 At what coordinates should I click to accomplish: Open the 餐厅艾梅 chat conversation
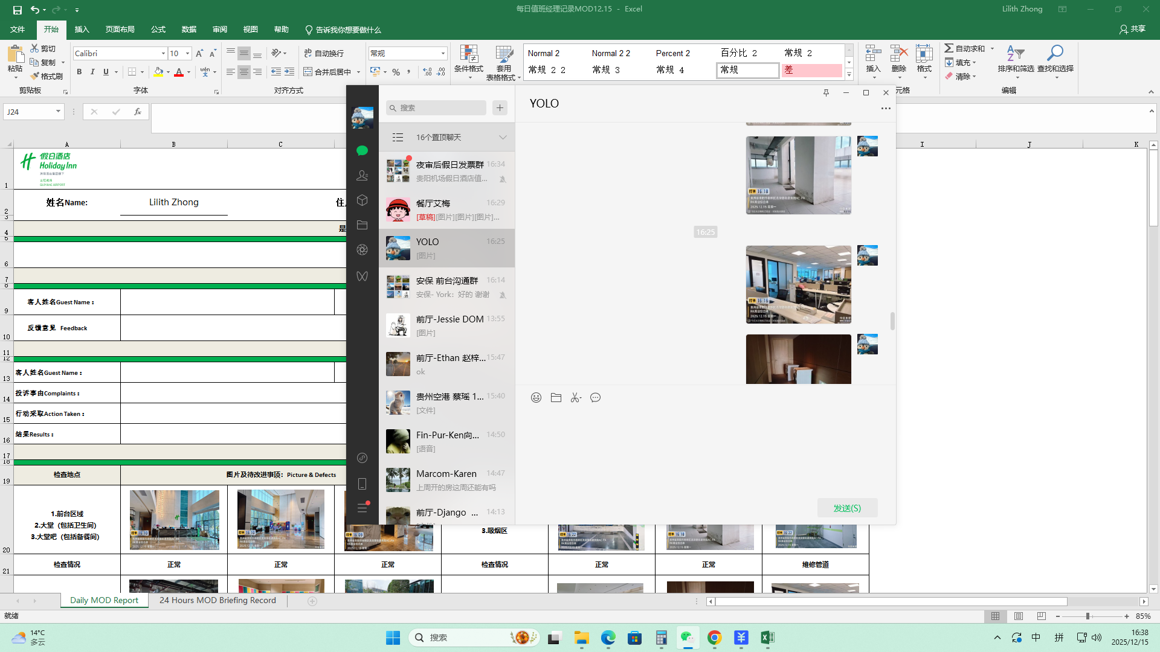[x=447, y=209]
